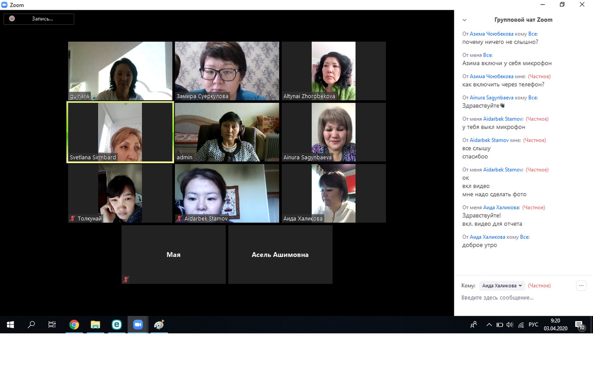This screenshot has width=593, height=375.
Task: Click the volume speaker tray icon
Action: click(x=510, y=325)
